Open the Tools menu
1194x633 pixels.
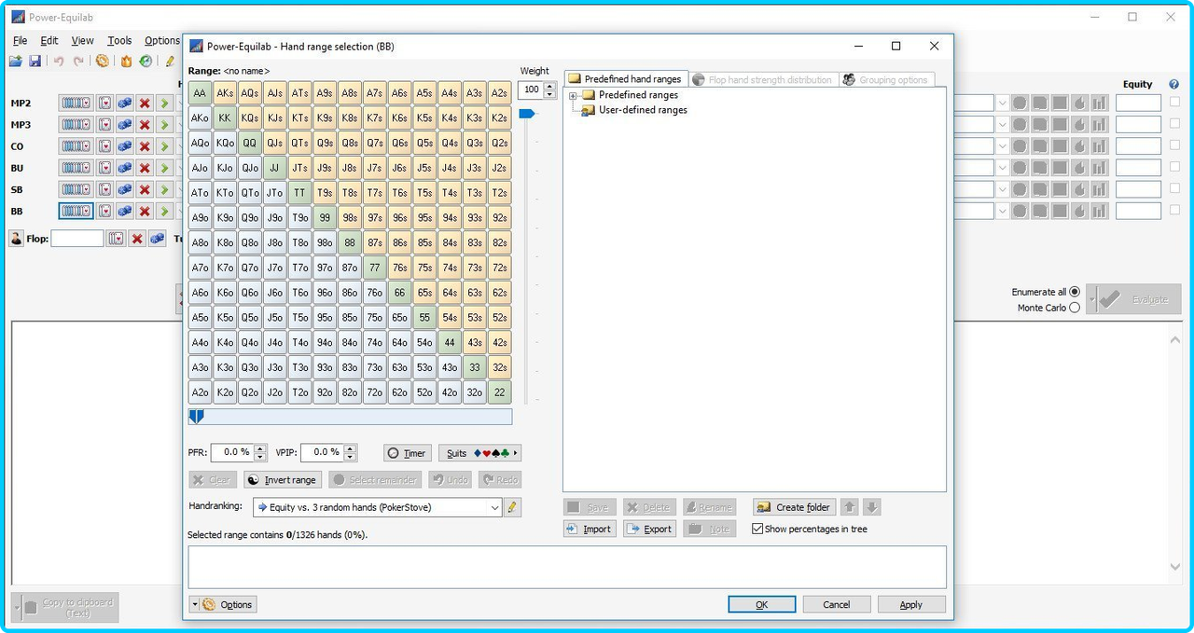[x=119, y=41]
